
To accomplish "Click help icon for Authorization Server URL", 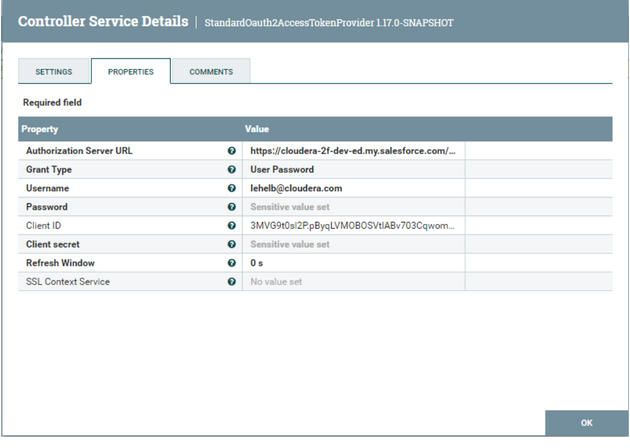I will 231,151.
